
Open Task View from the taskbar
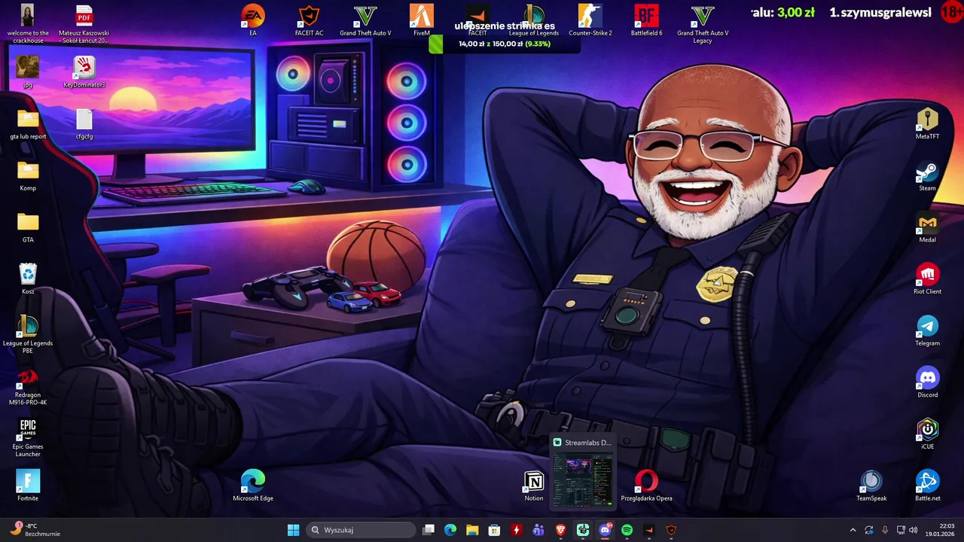tap(429, 530)
